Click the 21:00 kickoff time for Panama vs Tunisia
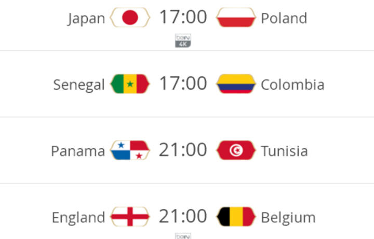 183,150
